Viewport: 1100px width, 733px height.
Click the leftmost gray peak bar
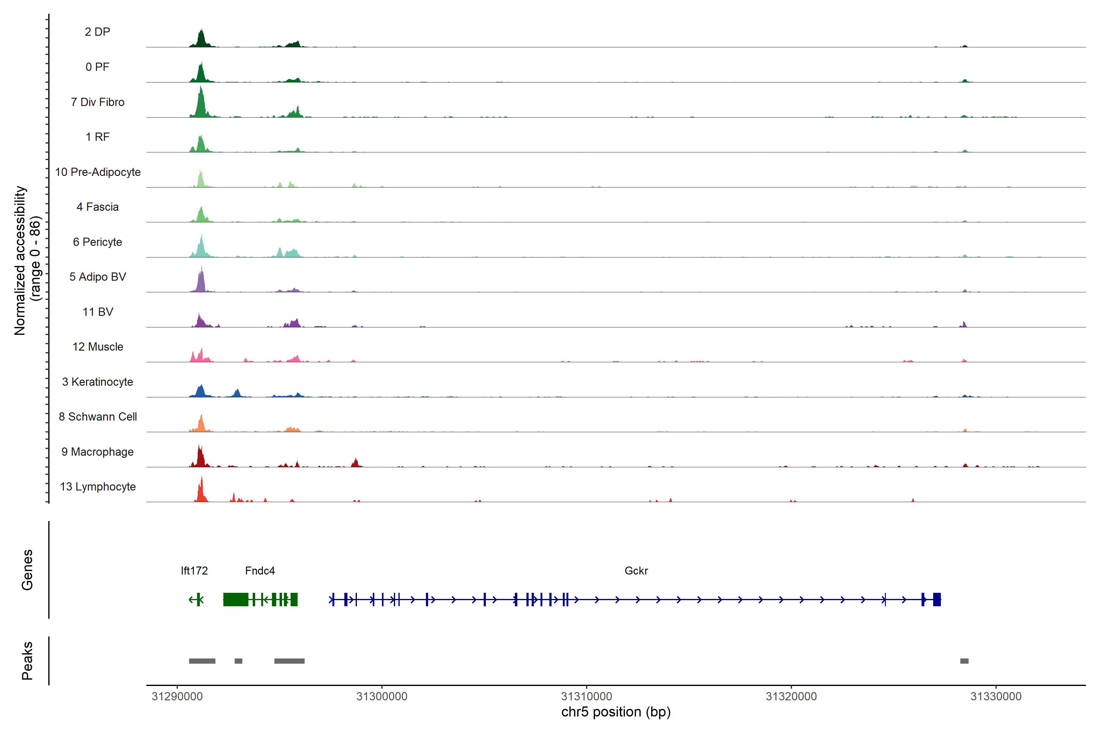(x=202, y=661)
